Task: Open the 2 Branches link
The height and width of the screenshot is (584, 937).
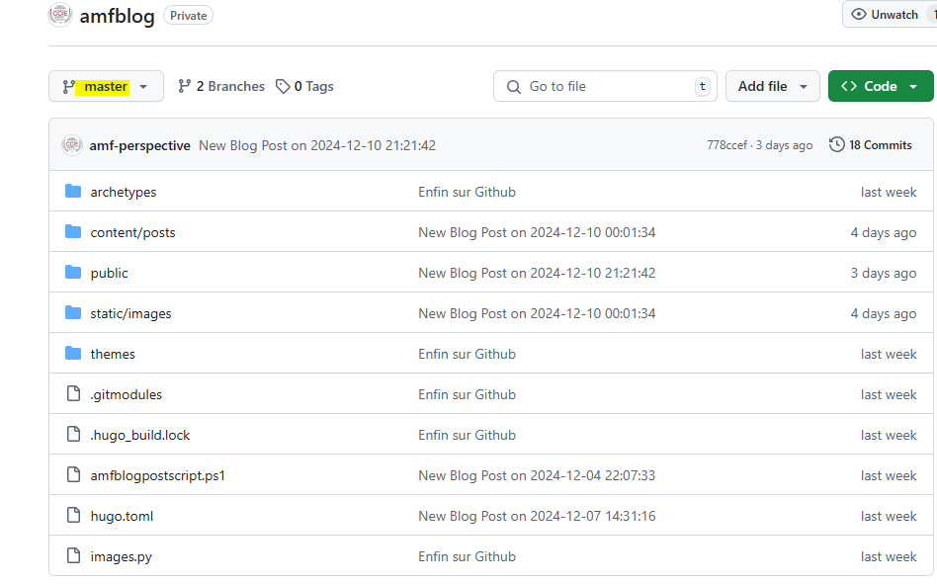Action: click(221, 87)
